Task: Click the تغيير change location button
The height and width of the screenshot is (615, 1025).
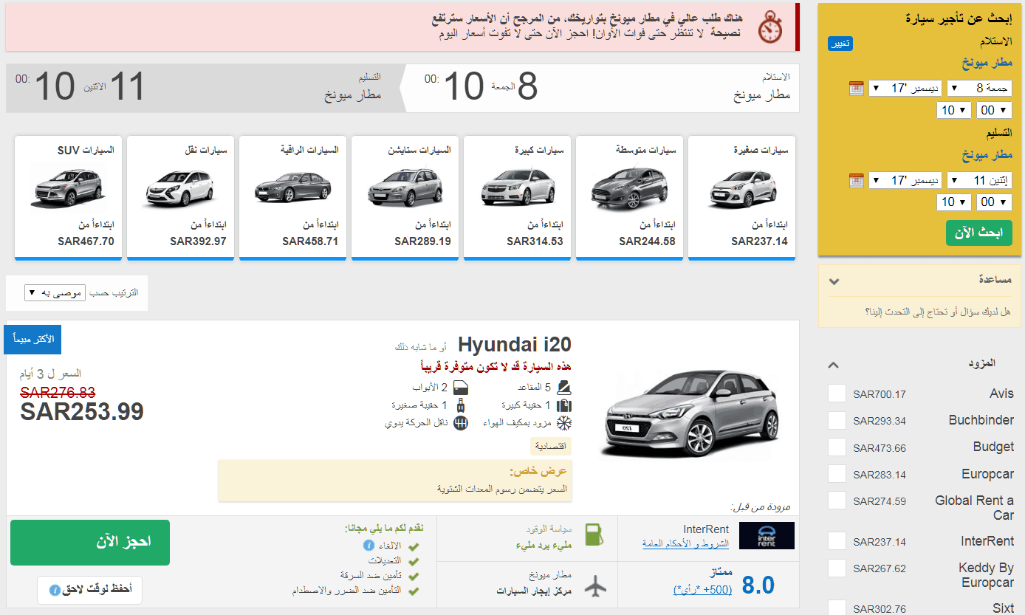Action: (x=840, y=44)
